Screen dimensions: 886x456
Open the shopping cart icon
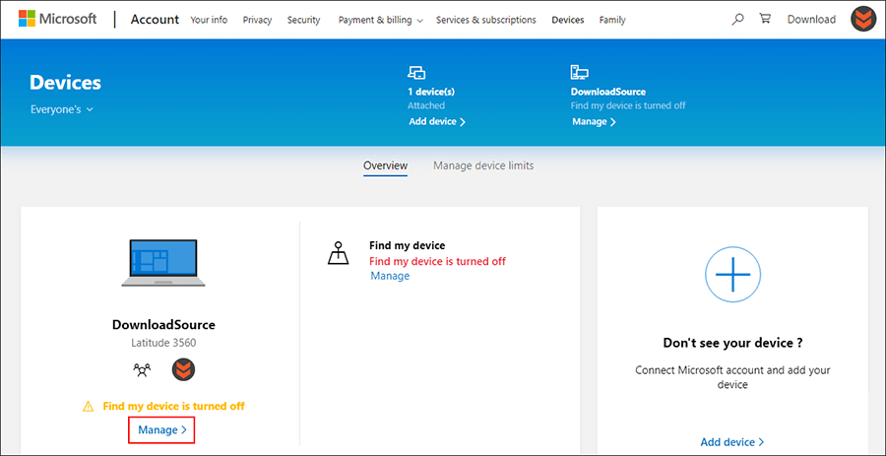coord(765,19)
